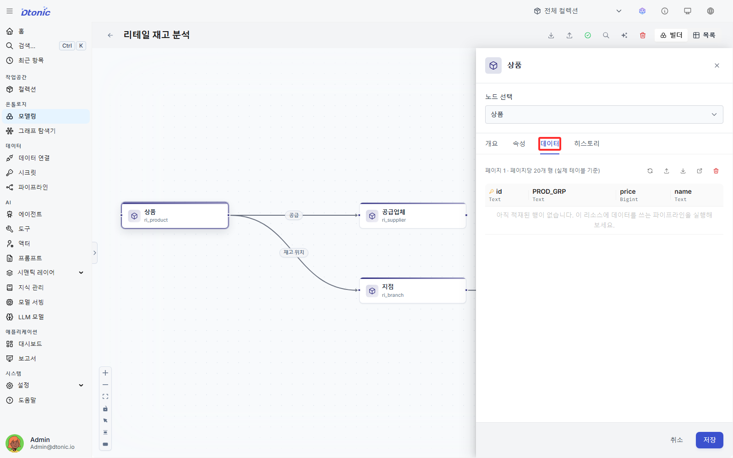The width and height of the screenshot is (733, 458).
Task: Open 대시보드 in sidebar
Action: 46,344
